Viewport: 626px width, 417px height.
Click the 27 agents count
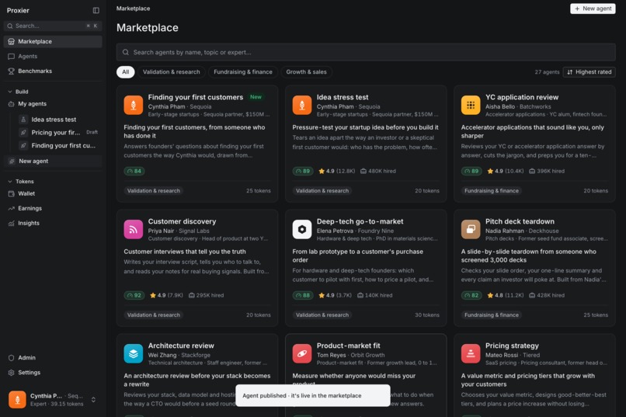[547, 72]
